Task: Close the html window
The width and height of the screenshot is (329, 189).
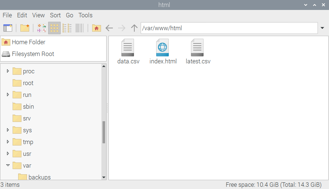Action: [323, 5]
